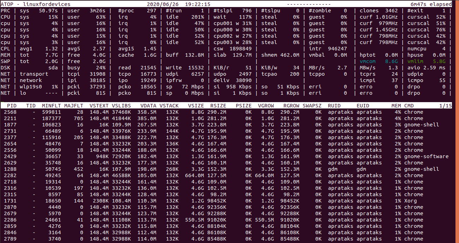This screenshot has width=459, height=243.
Task: Click the MINFLT column header
Action: 51,106
